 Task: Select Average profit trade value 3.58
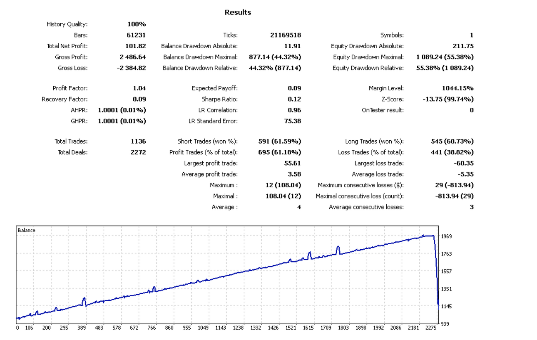[294, 174]
